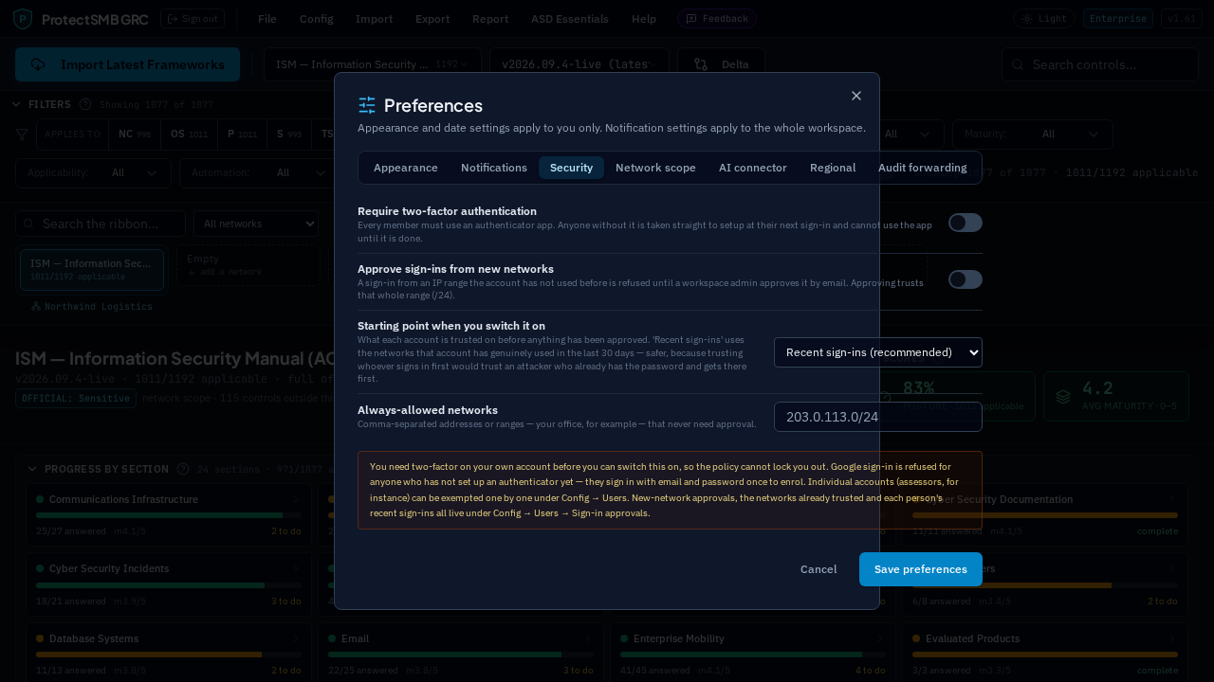The width and height of the screenshot is (1214, 682).
Task: Open the AI connector tab
Action: pos(753,168)
